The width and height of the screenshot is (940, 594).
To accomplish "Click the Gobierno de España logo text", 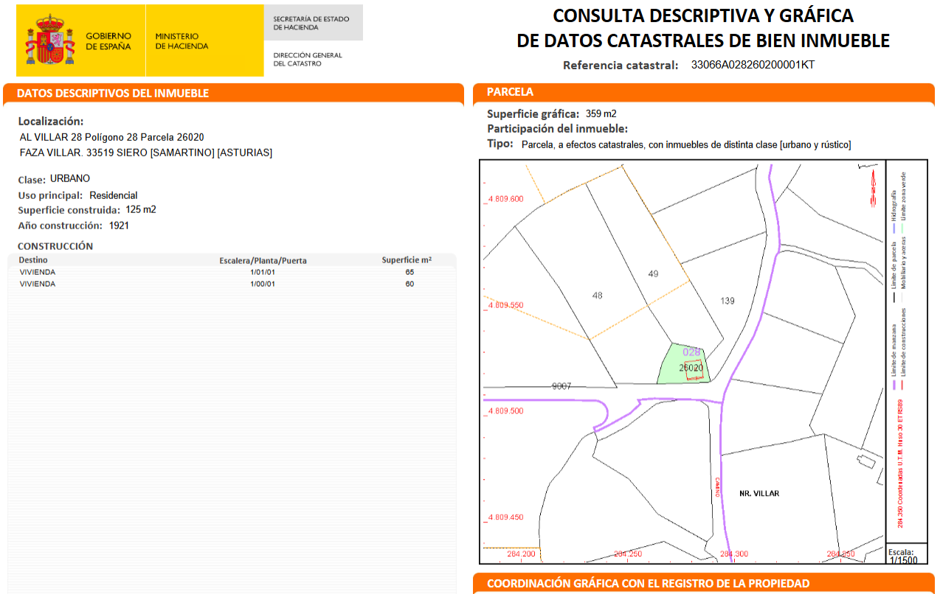I will (x=108, y=41).
